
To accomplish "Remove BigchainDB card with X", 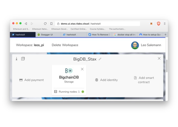I will [82, 69].
